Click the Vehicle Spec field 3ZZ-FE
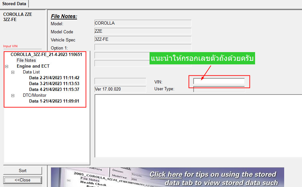302x187 pixels. tap(143, 39)
